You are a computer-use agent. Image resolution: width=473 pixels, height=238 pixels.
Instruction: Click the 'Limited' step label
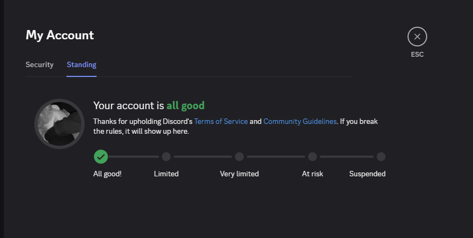pos(166,174)
